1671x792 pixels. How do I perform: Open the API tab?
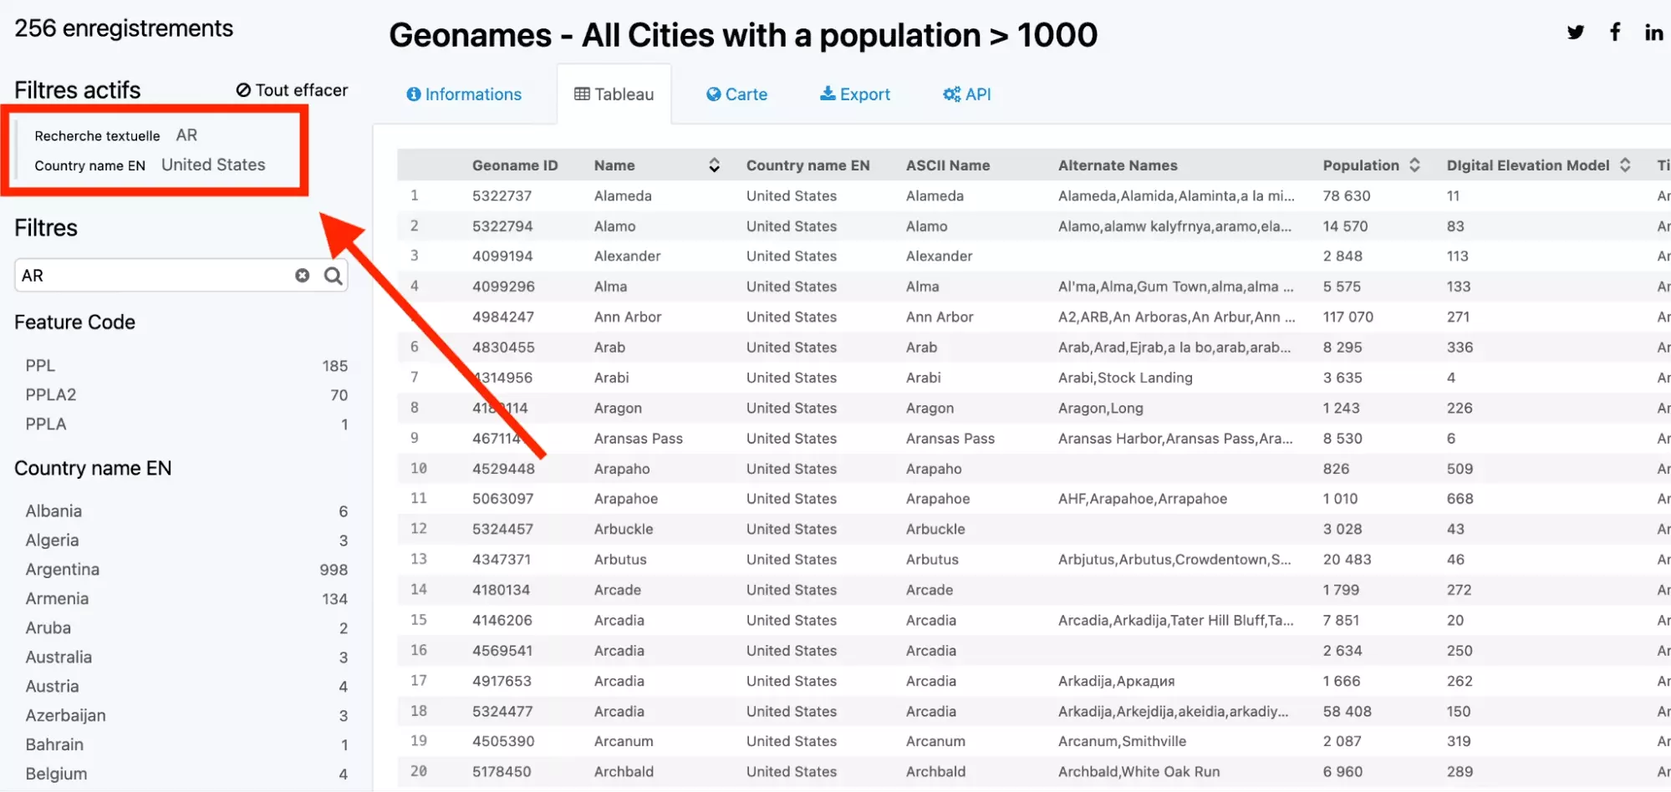pos(966,94)
